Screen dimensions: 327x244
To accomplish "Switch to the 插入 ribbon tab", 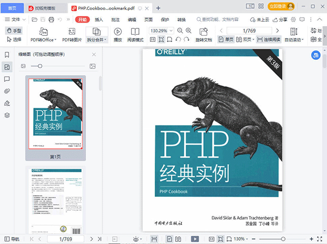I will tap(99, 20).
